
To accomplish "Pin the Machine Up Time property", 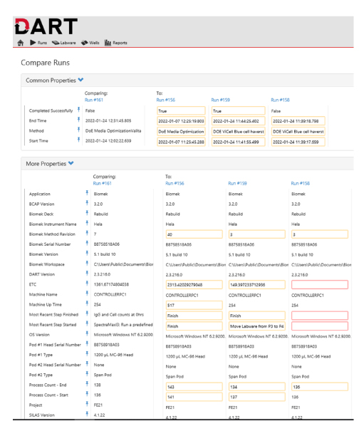I will pyautogui.click(x=87, y=303).
